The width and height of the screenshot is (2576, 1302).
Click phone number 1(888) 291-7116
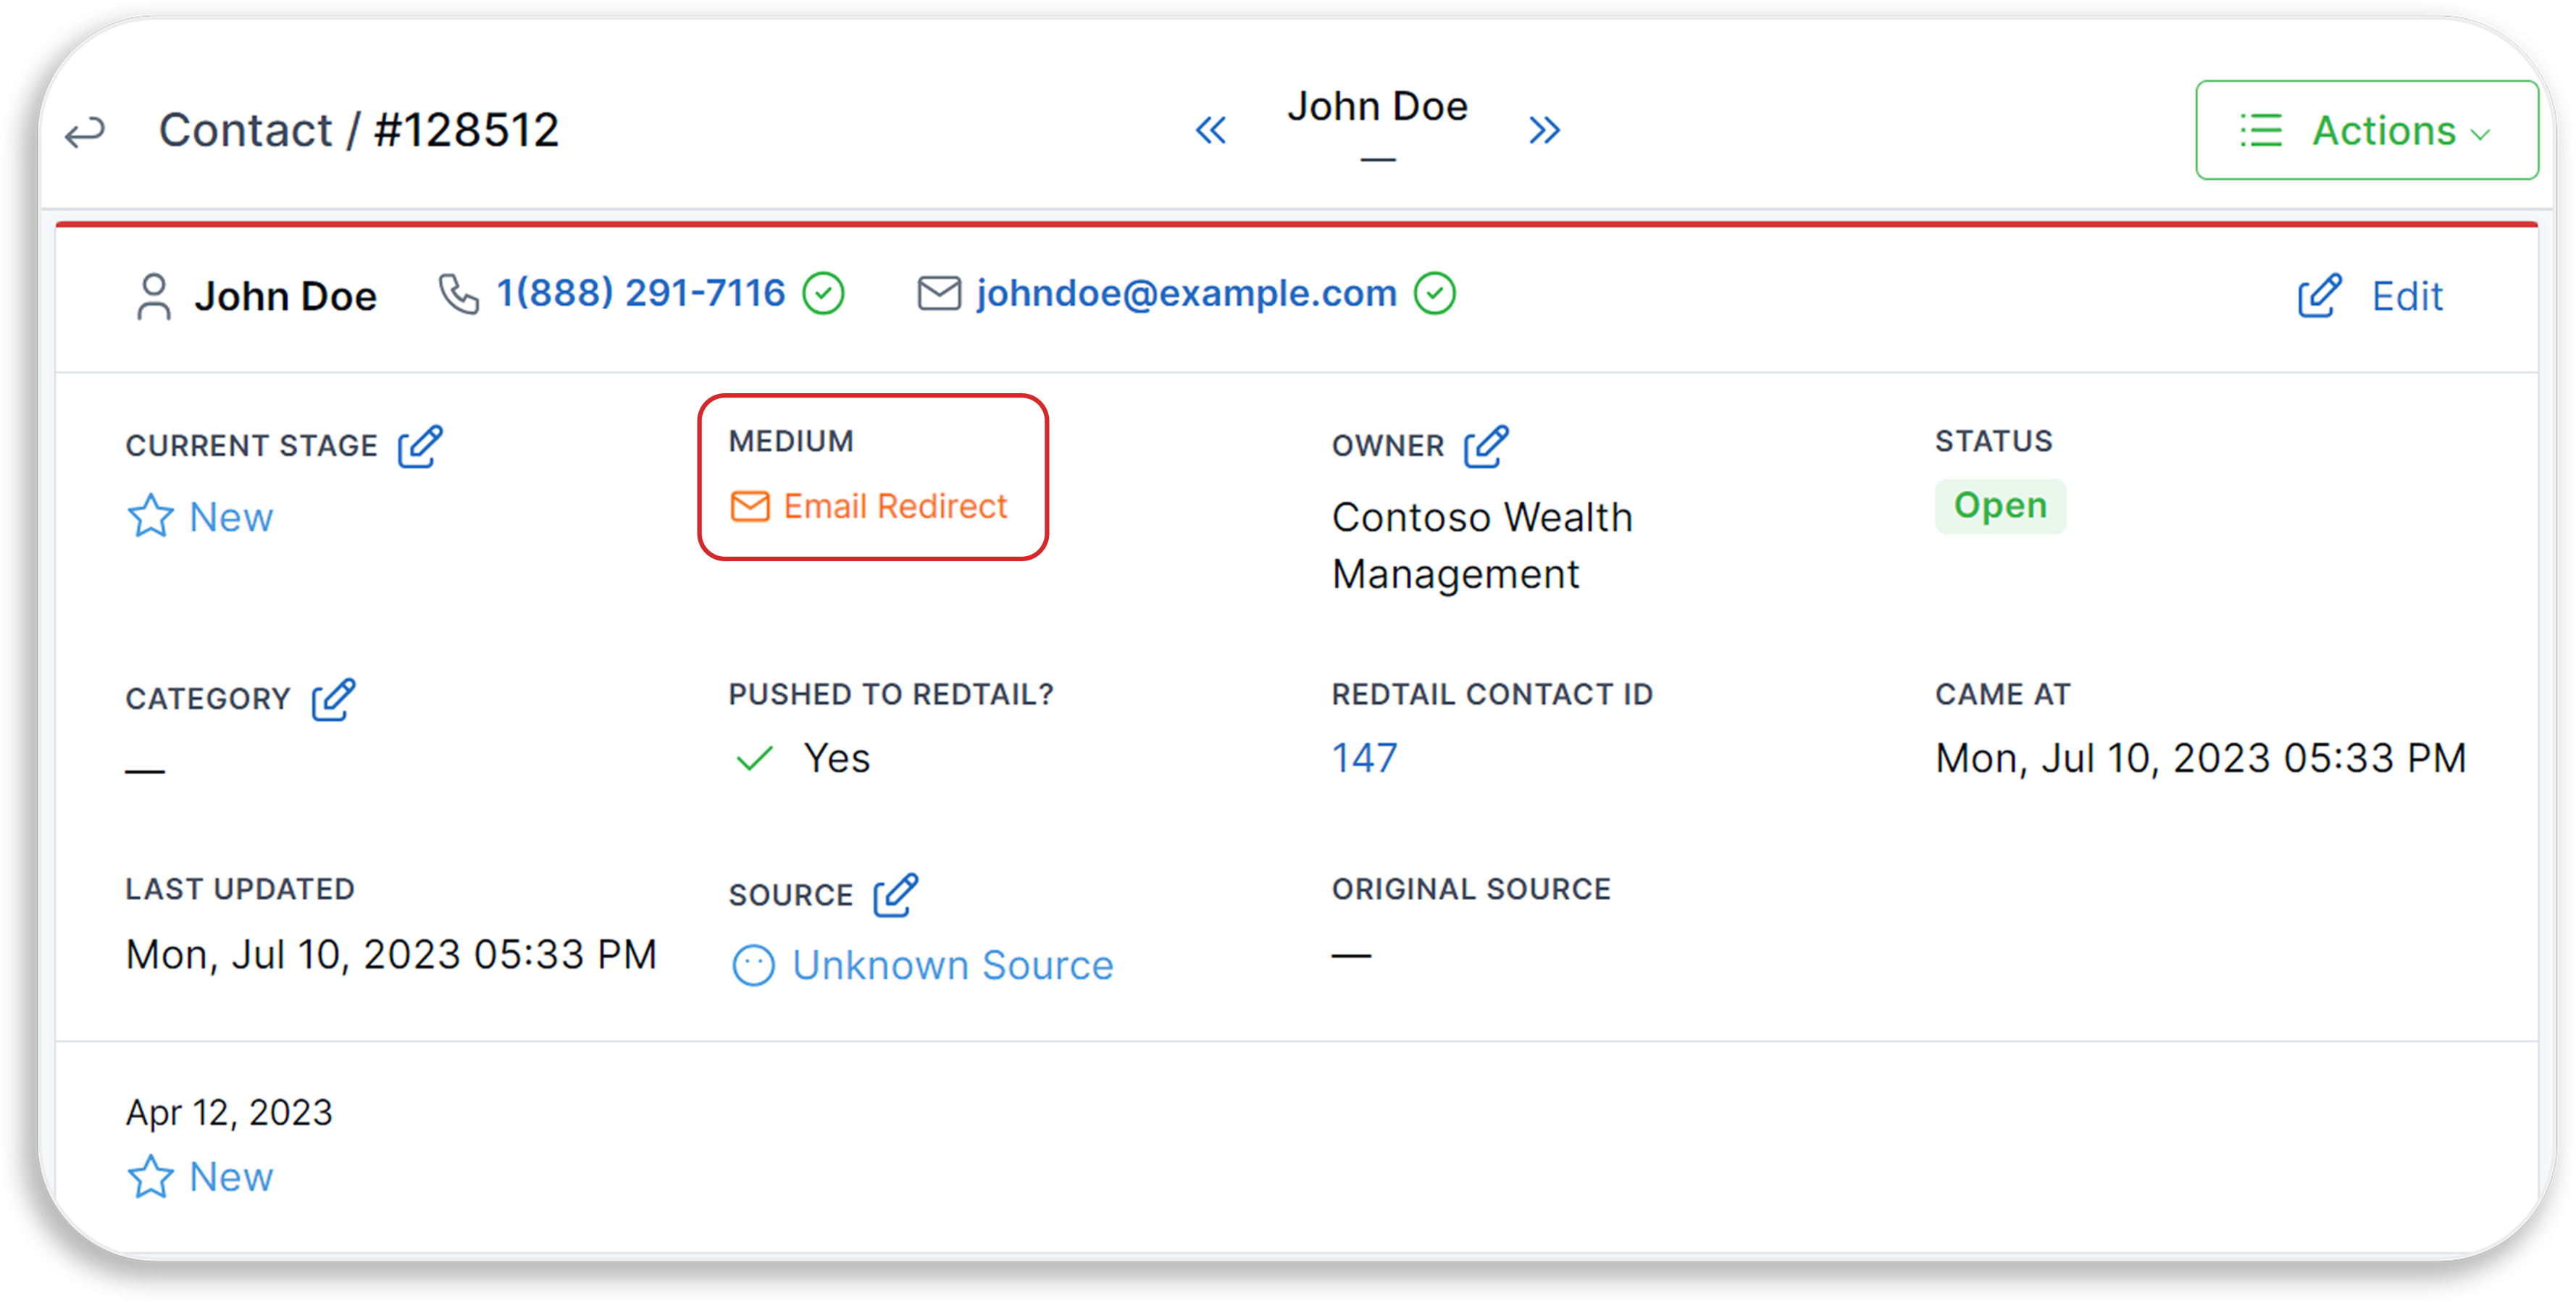tap(640, 293)
